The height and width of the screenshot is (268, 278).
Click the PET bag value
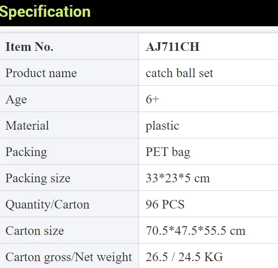click(167, 152)
